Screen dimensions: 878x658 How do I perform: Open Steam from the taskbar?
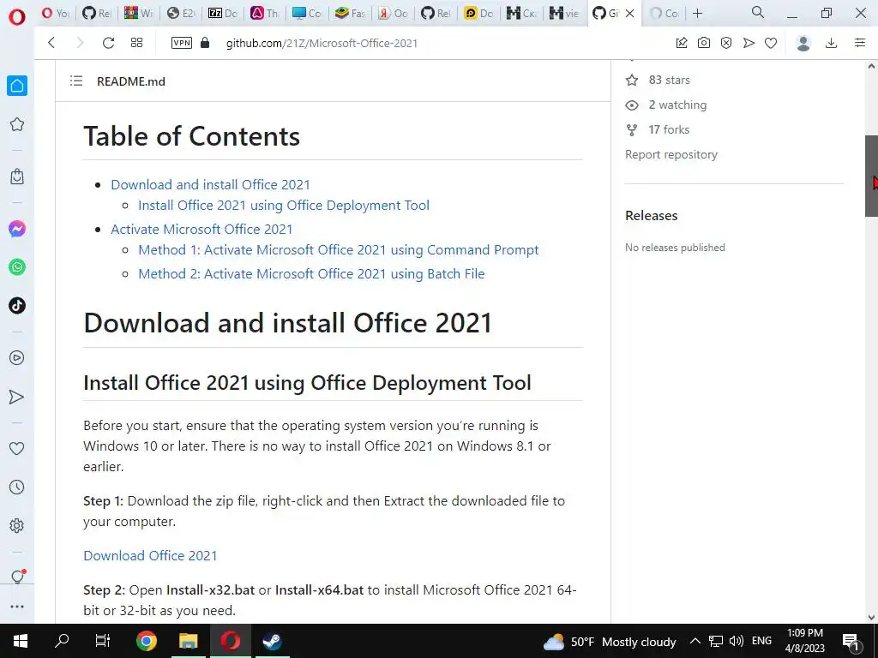click(x=273, y=641)
